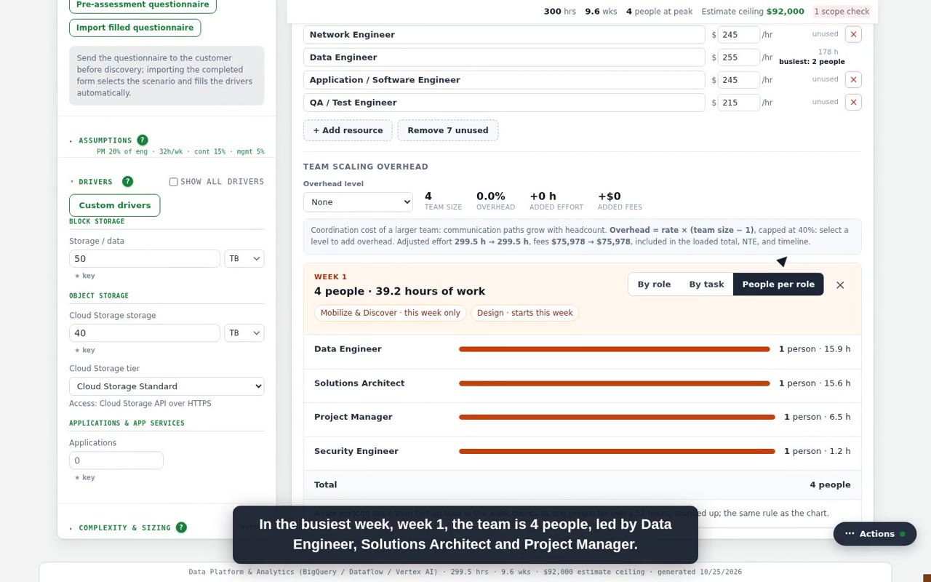Switch to By role view
This screenshot has width=931, height=582.
click(654, 284)
